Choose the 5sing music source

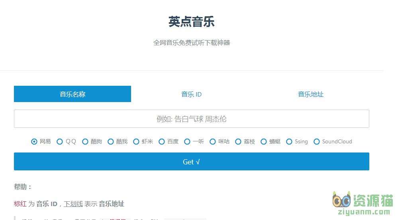(x=289, y=142)
